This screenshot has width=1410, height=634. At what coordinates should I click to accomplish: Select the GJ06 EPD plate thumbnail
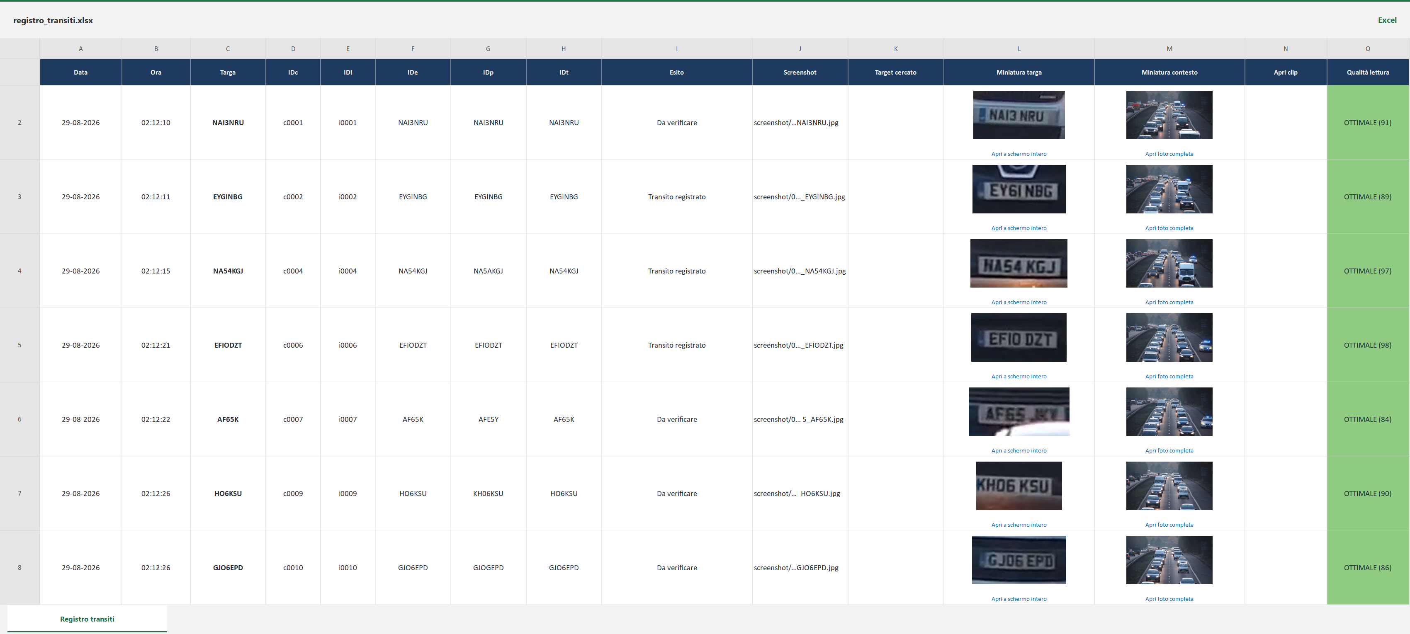(x=1019, y=559)
